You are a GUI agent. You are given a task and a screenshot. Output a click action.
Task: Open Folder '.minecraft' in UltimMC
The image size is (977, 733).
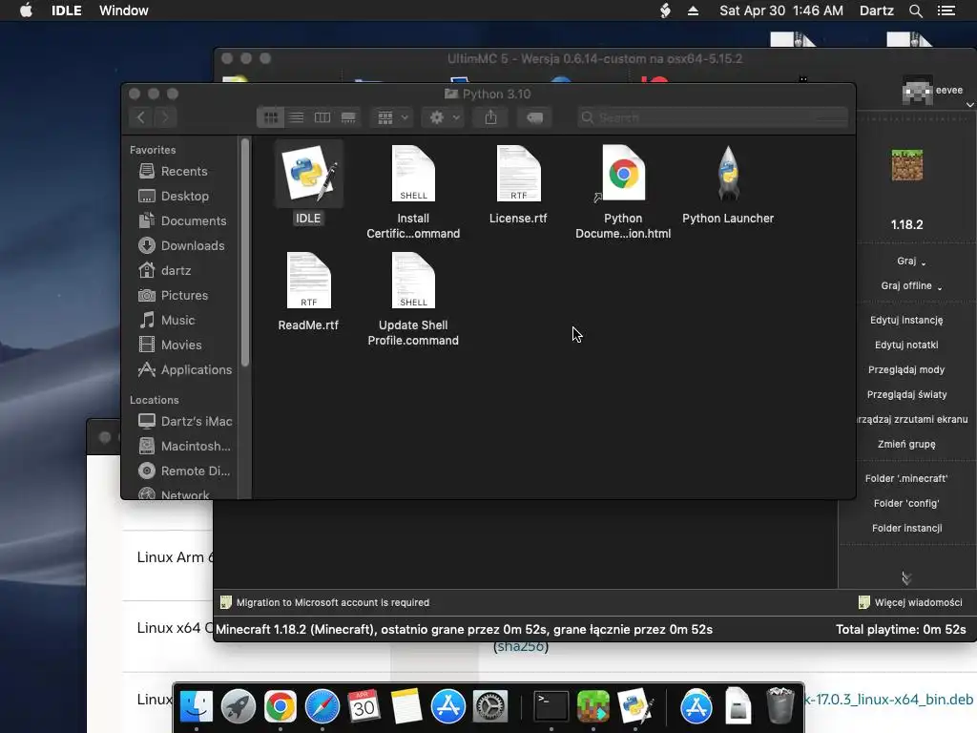pyautogui.click(x=906, y=479)
